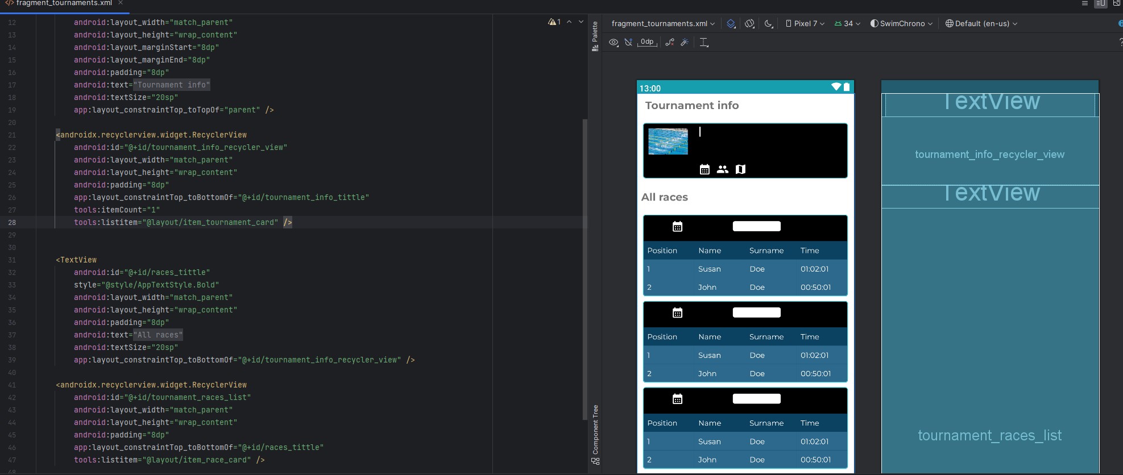The width and height of the screenshot is (1123, 475).
Task: Select the 'All races' title in preview
Action: click(x=665, y=197)
